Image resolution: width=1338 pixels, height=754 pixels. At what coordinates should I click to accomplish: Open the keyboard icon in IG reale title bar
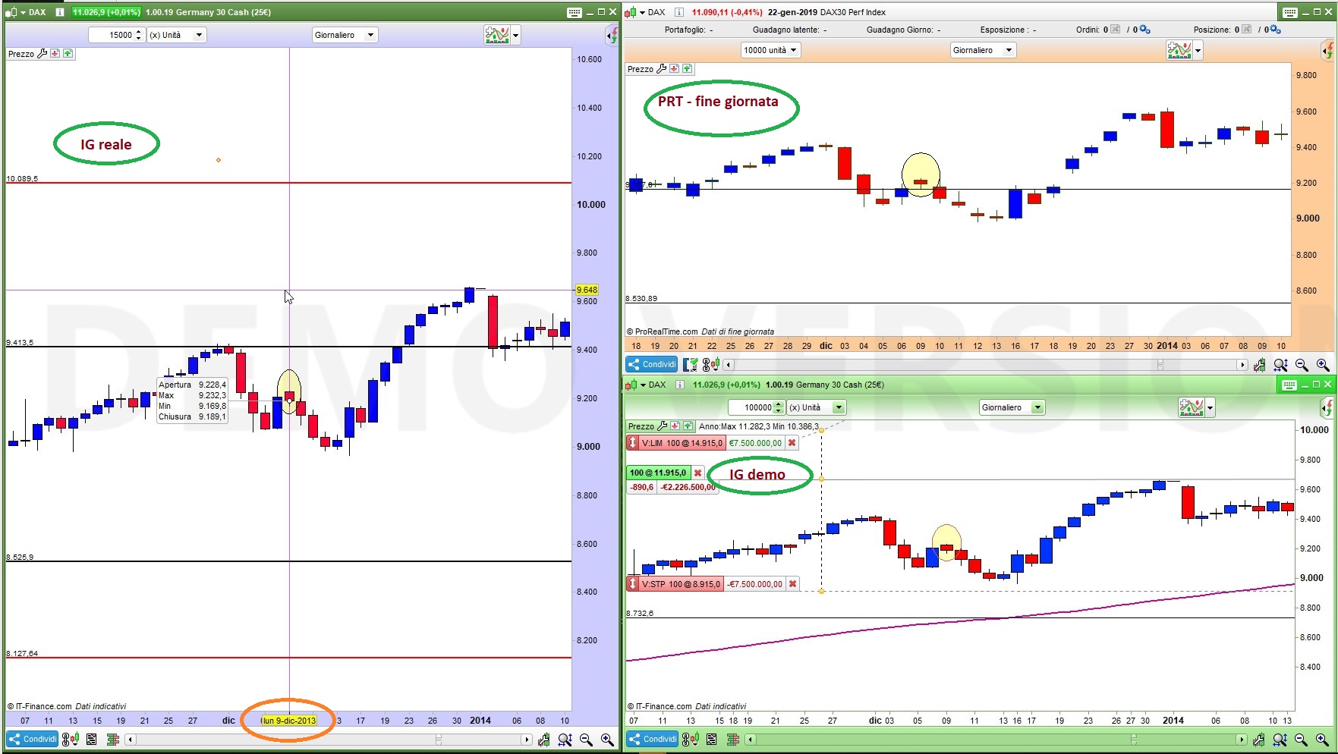[575, 12]
